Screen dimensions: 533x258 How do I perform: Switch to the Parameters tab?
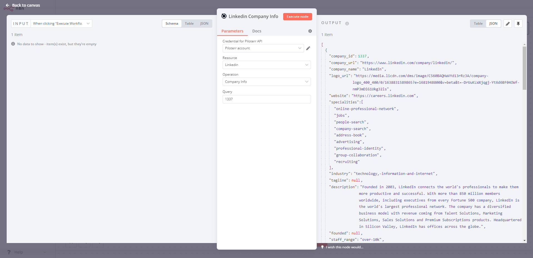tap(232, 31)
